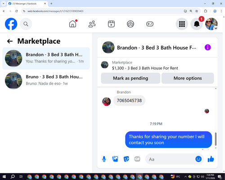Screen dimensions: 225x180
Task: Open the Friends icon
Action: click(92, 24)
